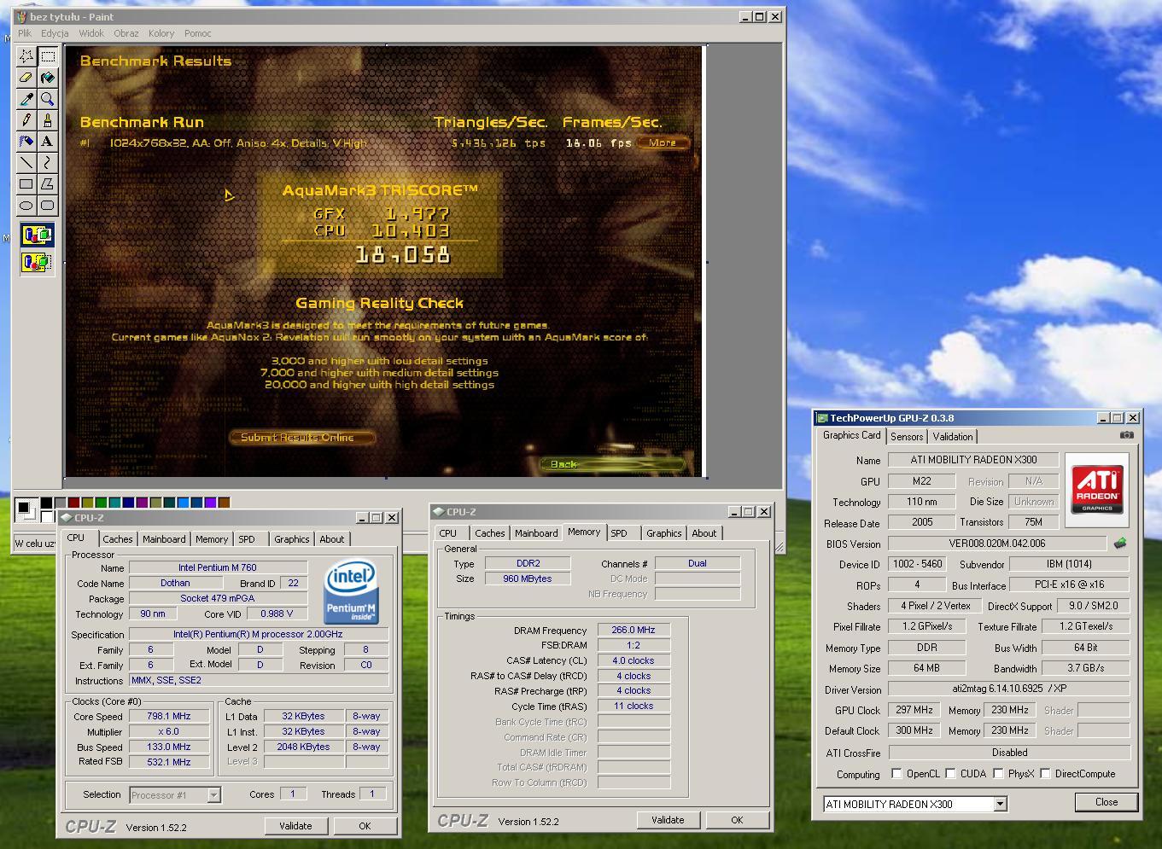Click the "960 MBytes" memory size value
The width and height of the screenshot is (1162, 849).
[x=528, y=579]
